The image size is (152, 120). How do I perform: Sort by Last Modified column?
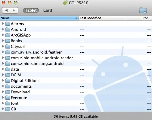(102, 18)
